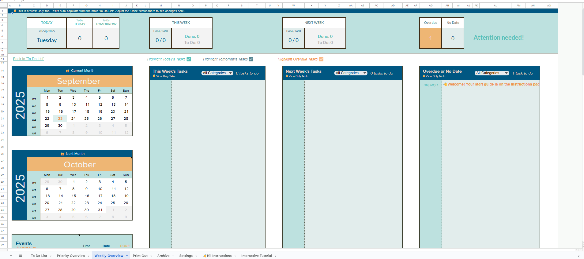The height and width of the screenshot is (259, 584).
Task: Select the orange Overdue count cell
Action: point(430,38)
